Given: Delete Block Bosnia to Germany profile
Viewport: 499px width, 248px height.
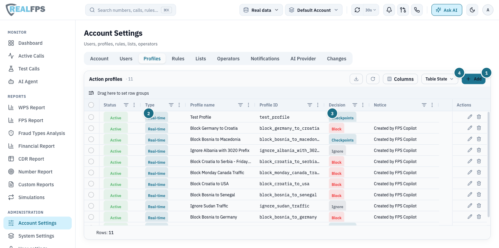Looking at the screenshot, I should coord(479,217).
